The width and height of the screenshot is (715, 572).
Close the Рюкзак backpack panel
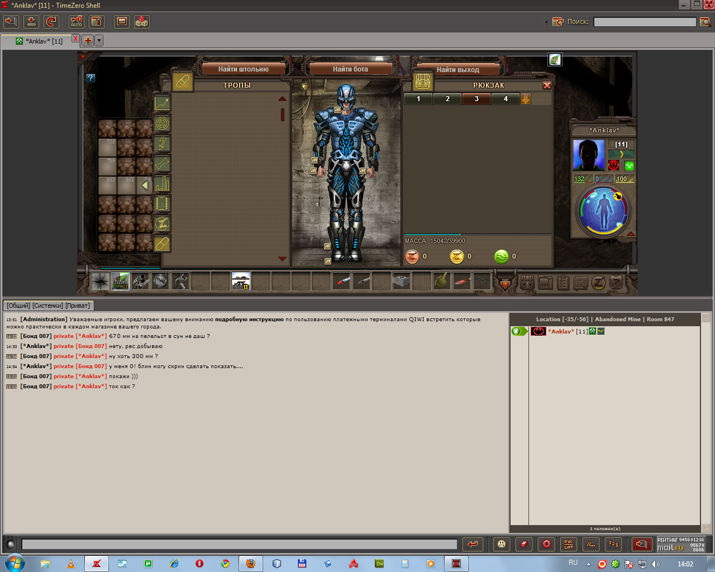[x=547, y=85]
